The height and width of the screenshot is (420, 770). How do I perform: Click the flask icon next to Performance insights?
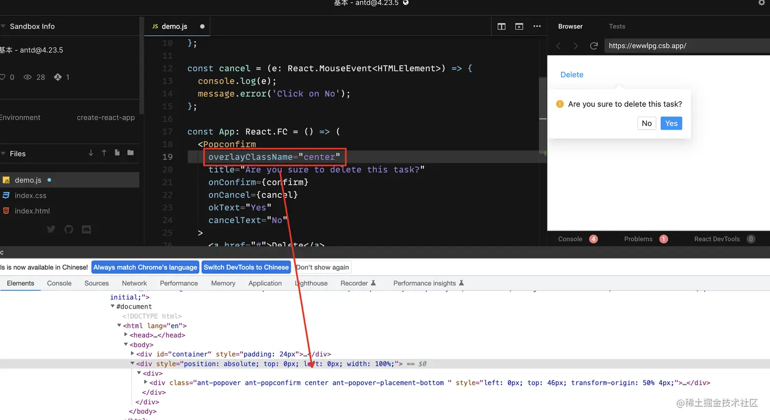point(461,283)
